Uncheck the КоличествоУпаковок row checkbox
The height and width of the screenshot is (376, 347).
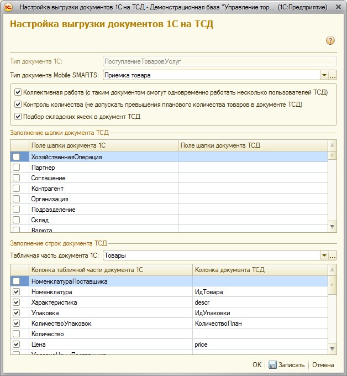click(x=16, y=323)
